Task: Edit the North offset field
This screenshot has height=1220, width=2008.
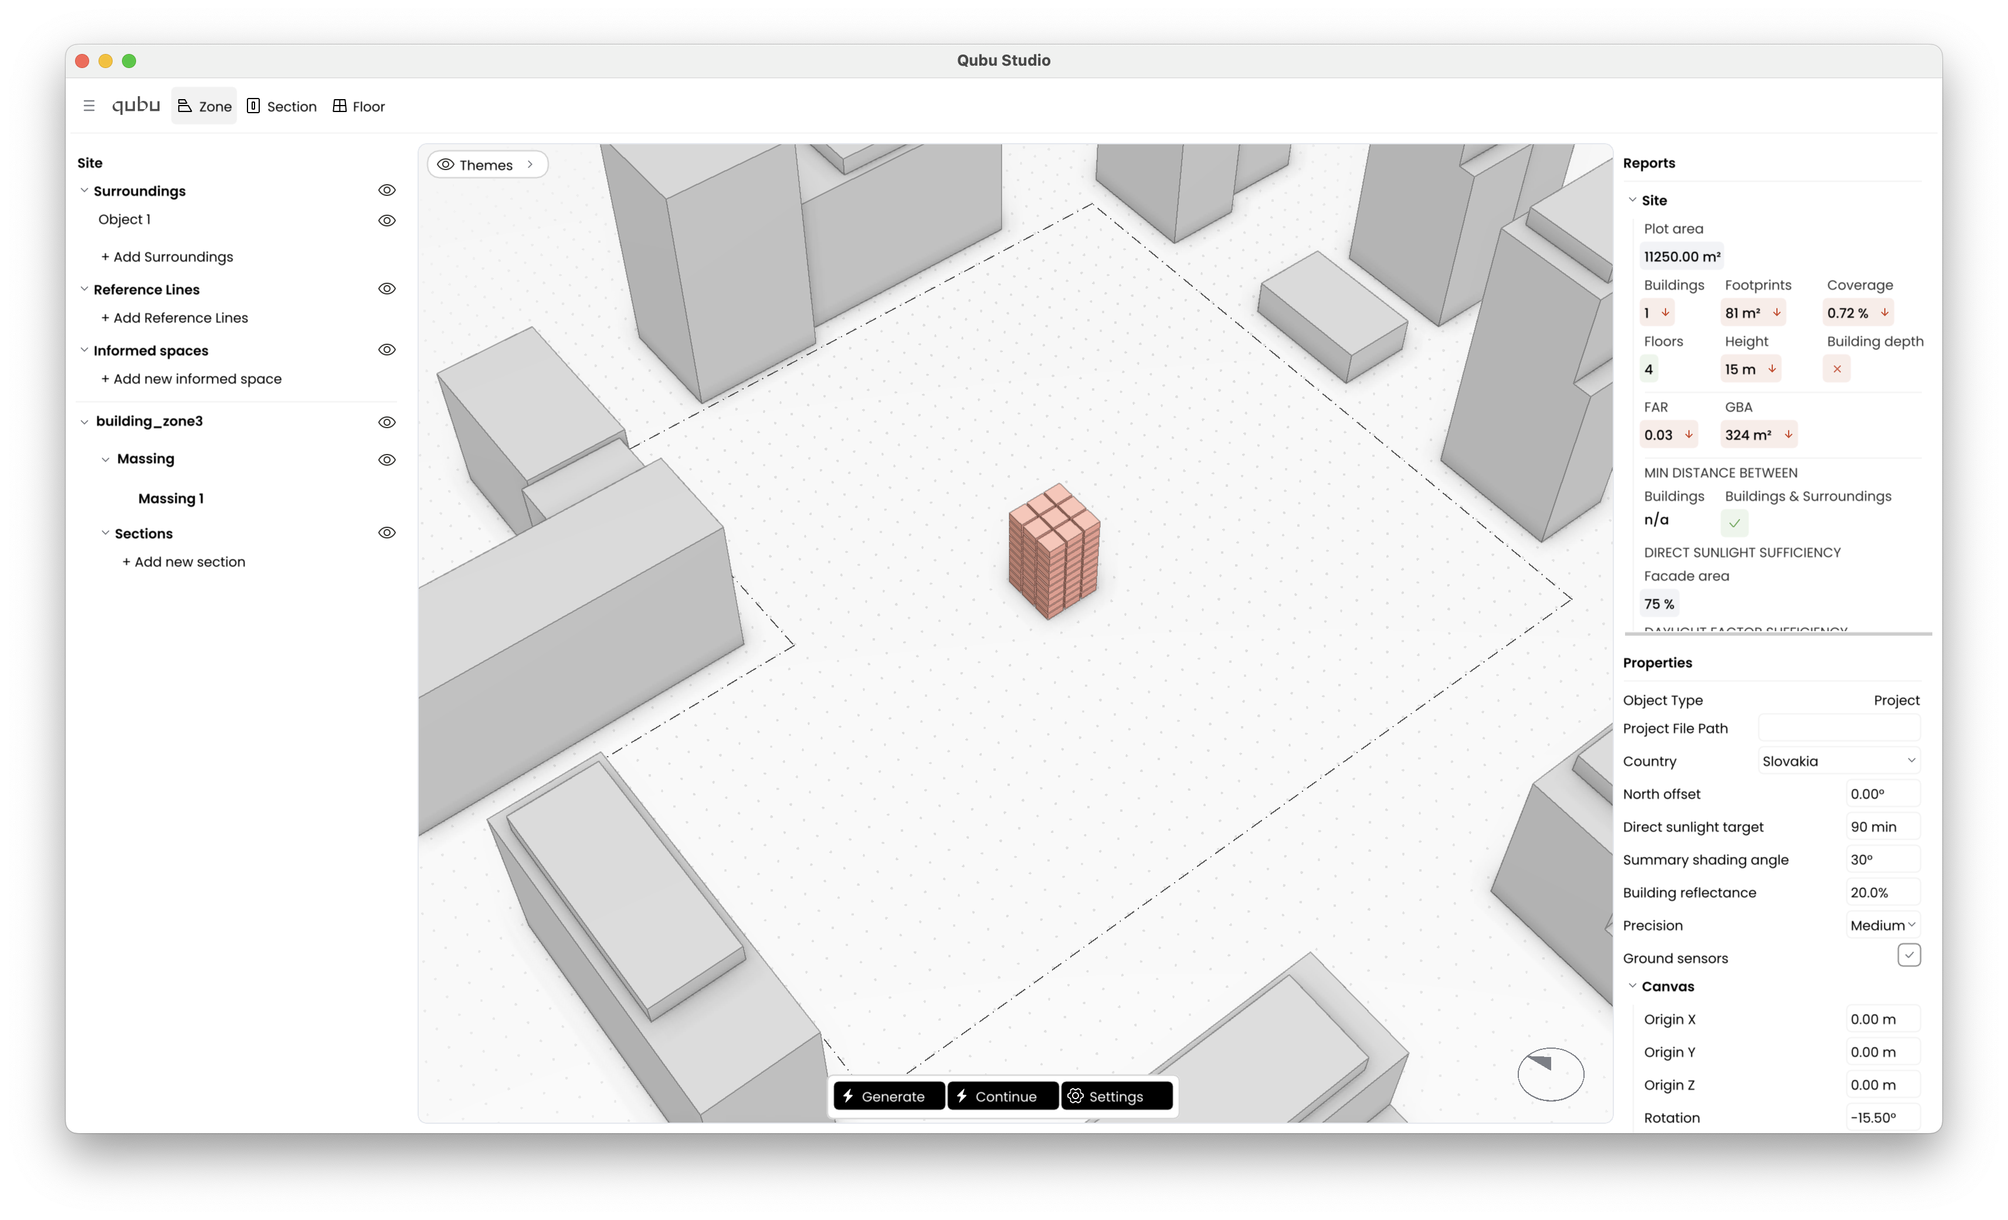Action: pyautogui.click(x=1883, y=794)
